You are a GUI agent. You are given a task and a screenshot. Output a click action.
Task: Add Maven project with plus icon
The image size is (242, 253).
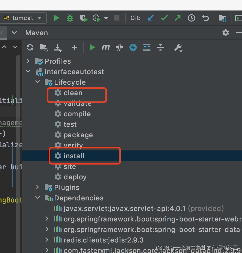(74, 47)
